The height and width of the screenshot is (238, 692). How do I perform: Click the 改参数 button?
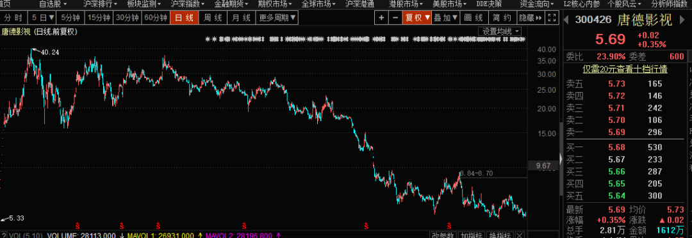(x=443, y=235)
